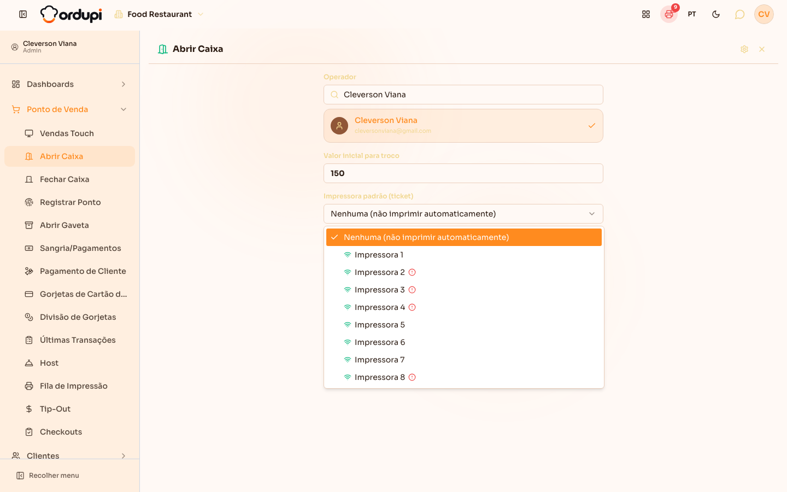Choose Impressora 7 from list

[464, 360]
